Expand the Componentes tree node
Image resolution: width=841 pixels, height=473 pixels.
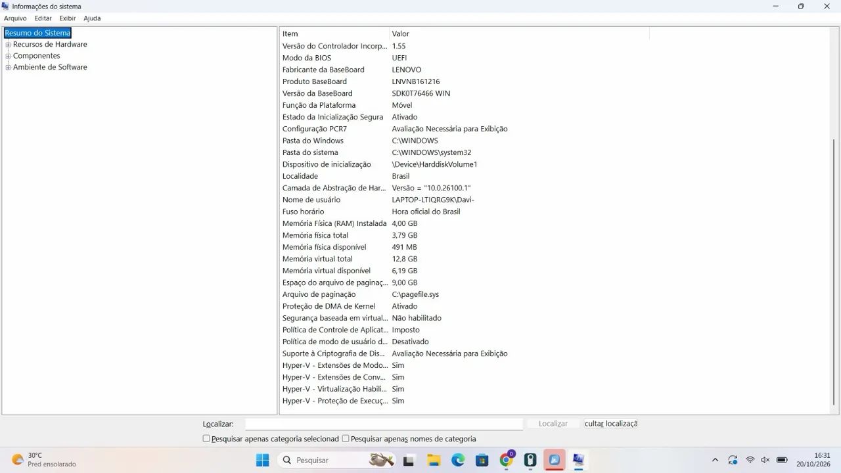click(x=8, y=56)
